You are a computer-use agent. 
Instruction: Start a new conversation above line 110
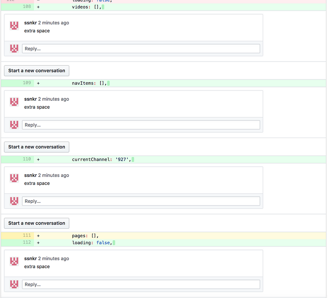pyautogui.click(x=37, y=147)
